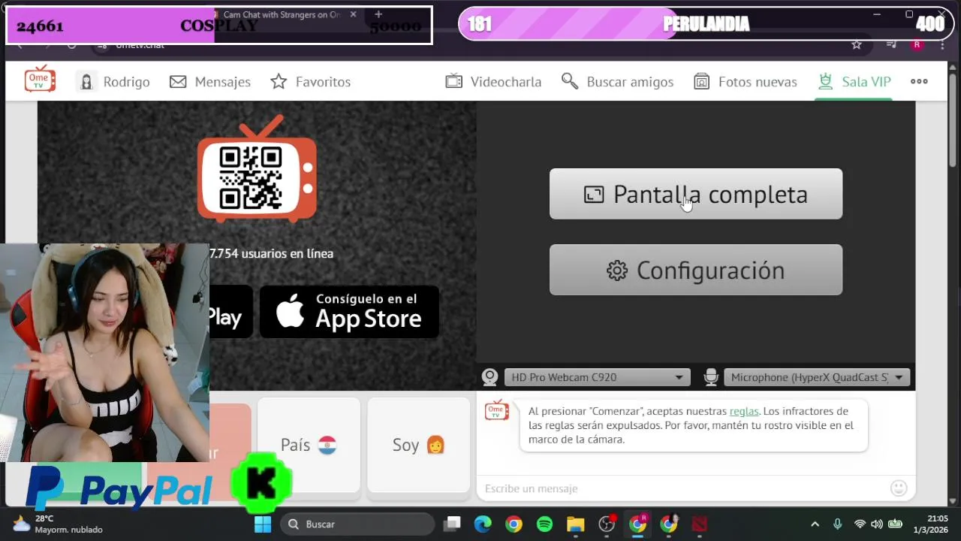The image size is (961, 541).
Task: Click the tray microphone icon
Action: click(837, 524)
